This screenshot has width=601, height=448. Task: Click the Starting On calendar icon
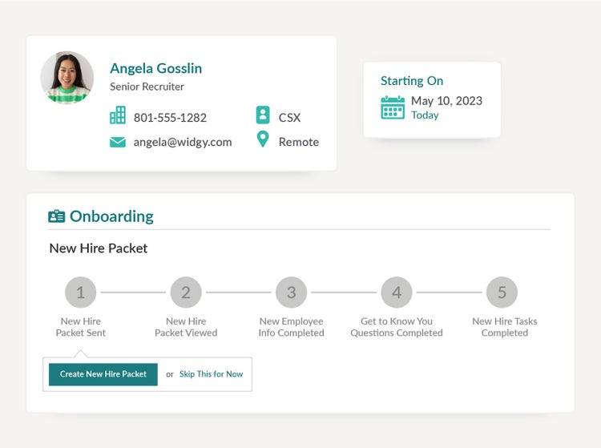click(393, 107)
